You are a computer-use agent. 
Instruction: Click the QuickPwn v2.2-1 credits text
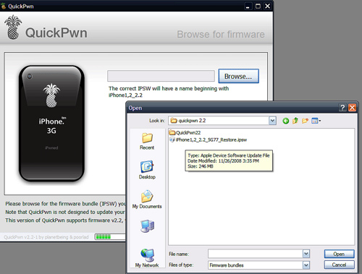pyautogui.click(x=46, y=237)
